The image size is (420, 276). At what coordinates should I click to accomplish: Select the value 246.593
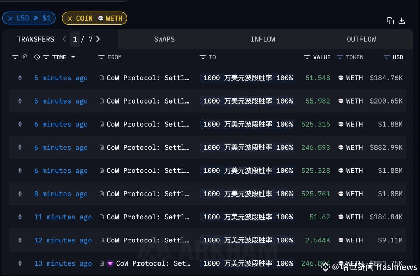point(316,147)
